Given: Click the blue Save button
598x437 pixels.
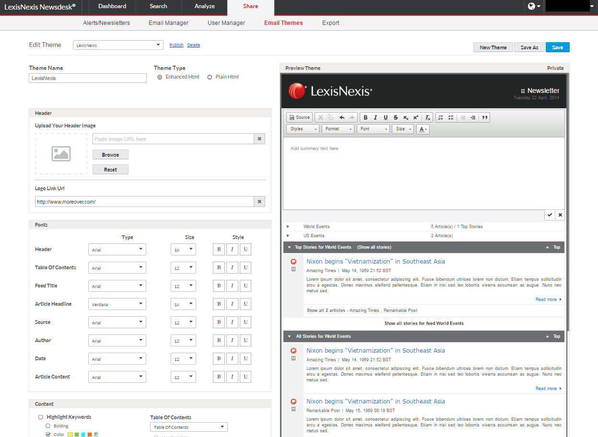Looking at the screenshot, I should 557,47.
